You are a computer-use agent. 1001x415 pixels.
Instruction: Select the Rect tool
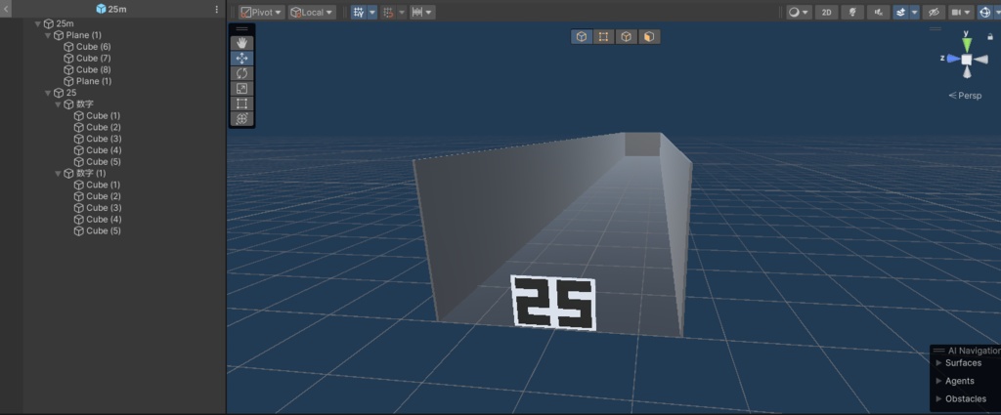pyautogui.click(x=242, y=104)
